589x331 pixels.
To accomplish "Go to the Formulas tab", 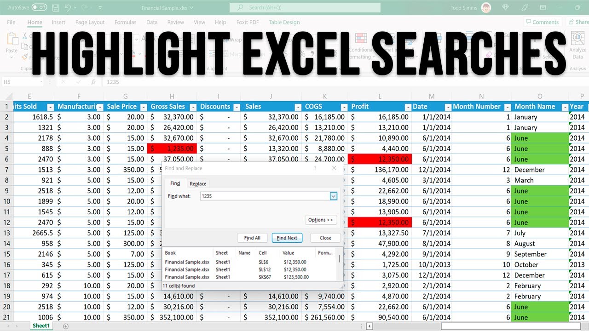I will (x=126, y=22).
